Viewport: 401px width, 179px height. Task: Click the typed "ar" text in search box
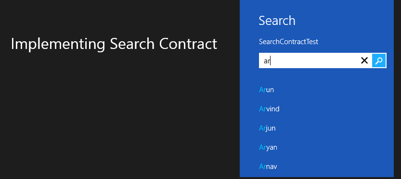267,61
